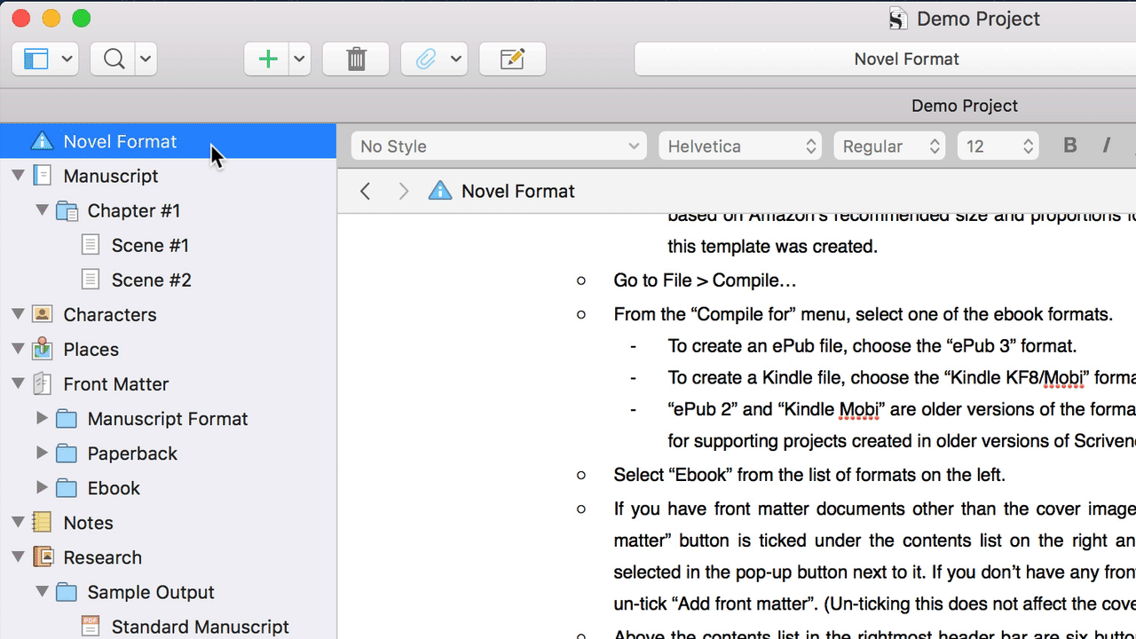
Task: Click the Scene #2 document icon
Action: 90,280
